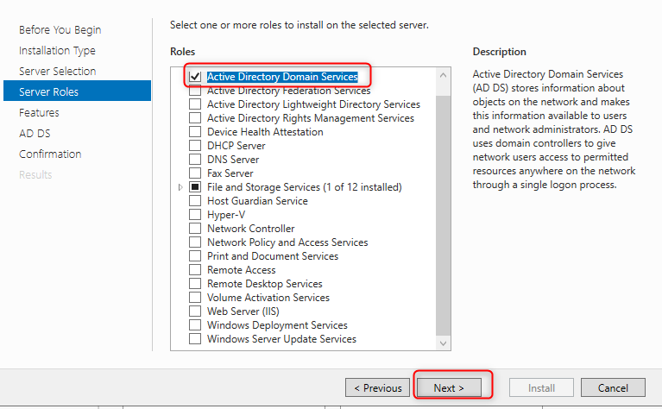Uncheck Active Directory Domain Services checkbox
The height and width of the screenshot is (409, 662).
[195, 77]
